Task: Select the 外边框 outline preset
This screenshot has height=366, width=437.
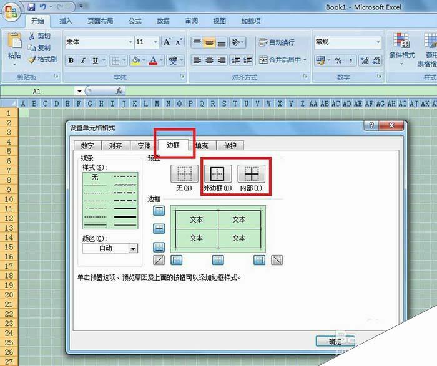Action: point(217,174)
